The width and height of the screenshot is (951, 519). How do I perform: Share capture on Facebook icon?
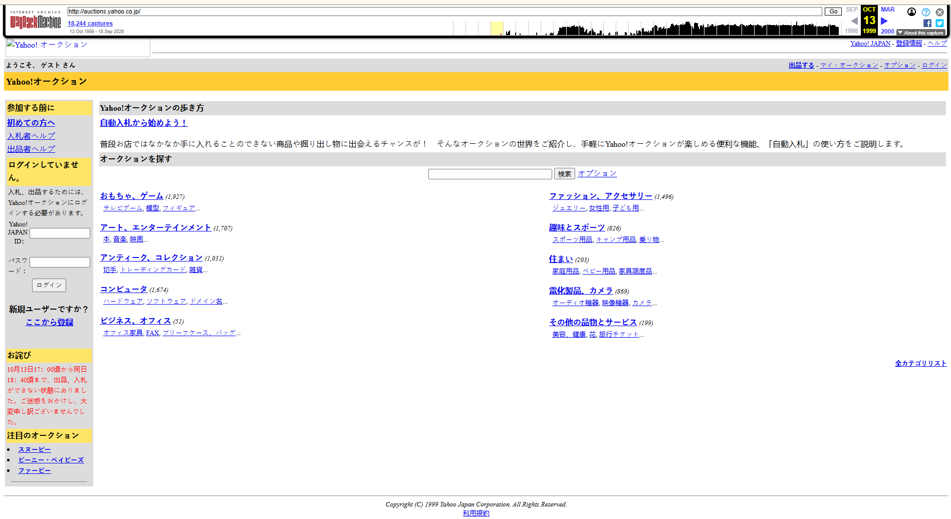pos(927,23)
